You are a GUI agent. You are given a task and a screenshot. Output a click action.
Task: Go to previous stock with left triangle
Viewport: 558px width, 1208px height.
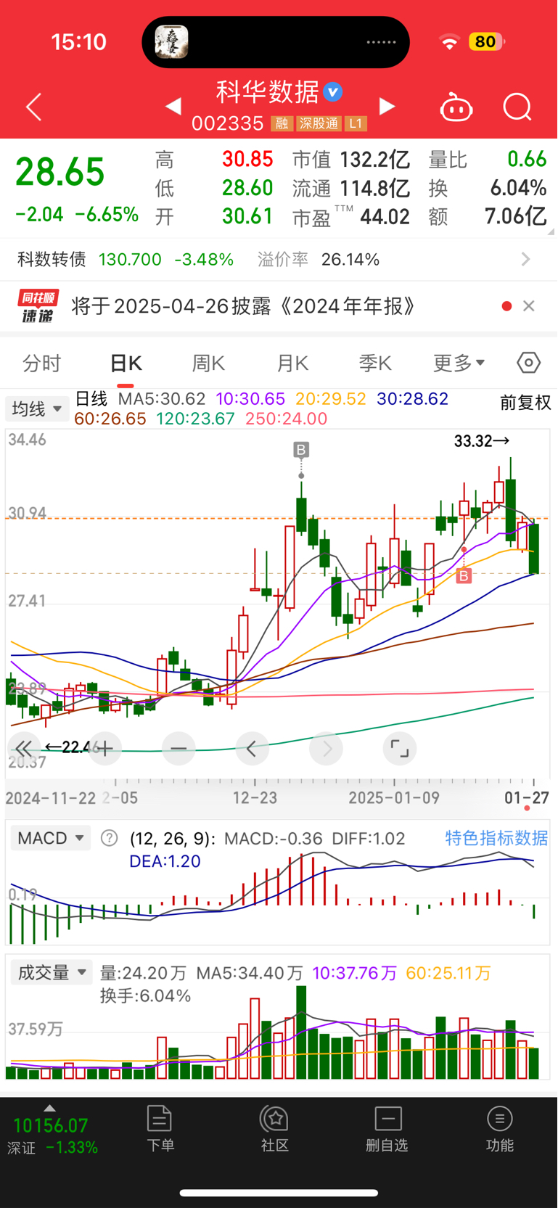(173, 107)
